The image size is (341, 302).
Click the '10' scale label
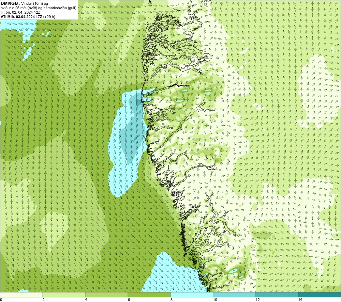215,300
